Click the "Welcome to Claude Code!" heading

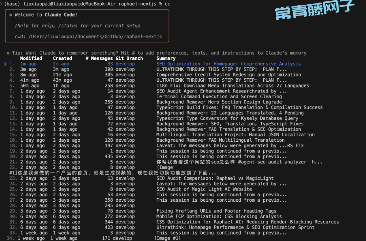46,15
